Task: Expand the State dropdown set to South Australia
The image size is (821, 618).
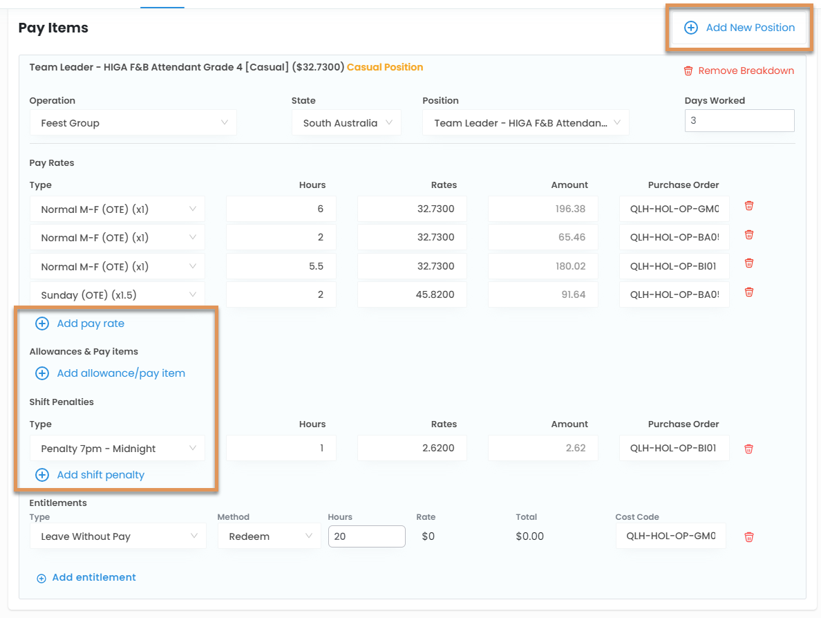Action: pos(346,123)
